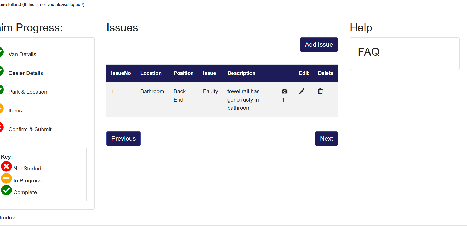
Task: Go to the Previous step
Action: coord(123,139)
